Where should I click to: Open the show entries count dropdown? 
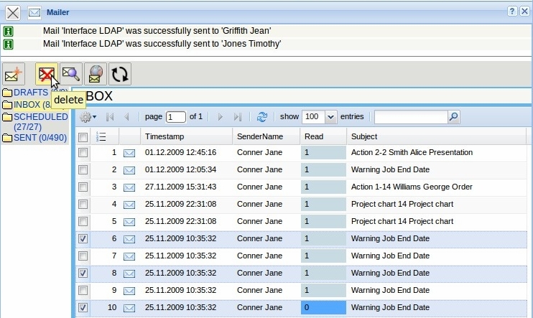tap(330, 117)
